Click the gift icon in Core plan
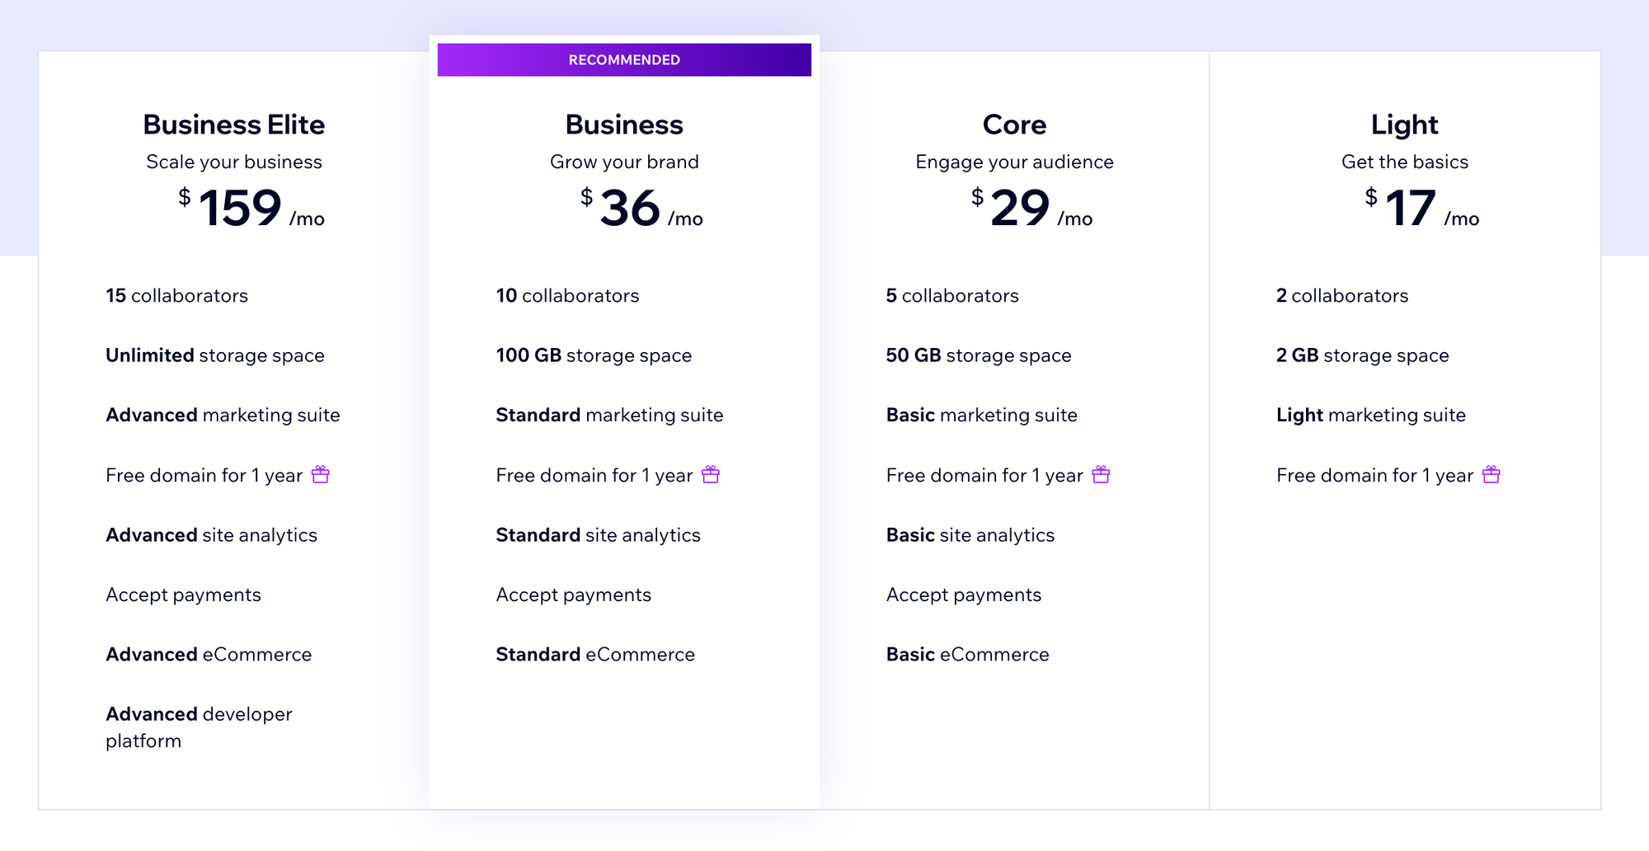 (1100, 475)
